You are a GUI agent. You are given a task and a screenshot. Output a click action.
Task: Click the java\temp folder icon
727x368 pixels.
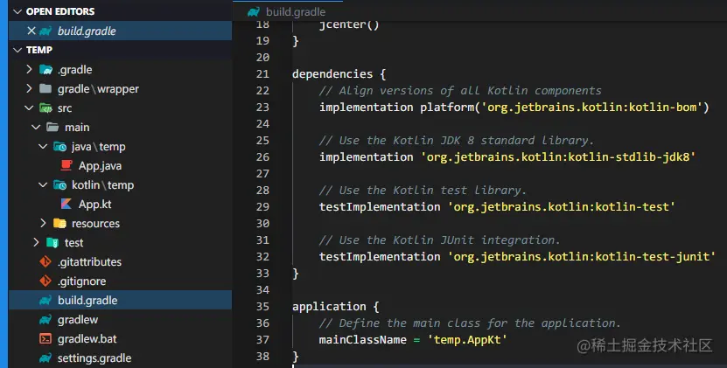click(59, 147)
